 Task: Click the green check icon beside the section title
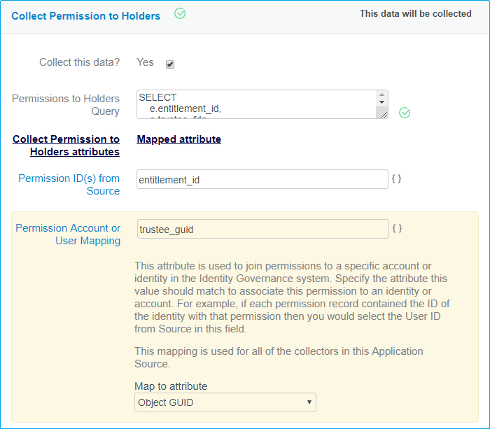pos(180,13)
